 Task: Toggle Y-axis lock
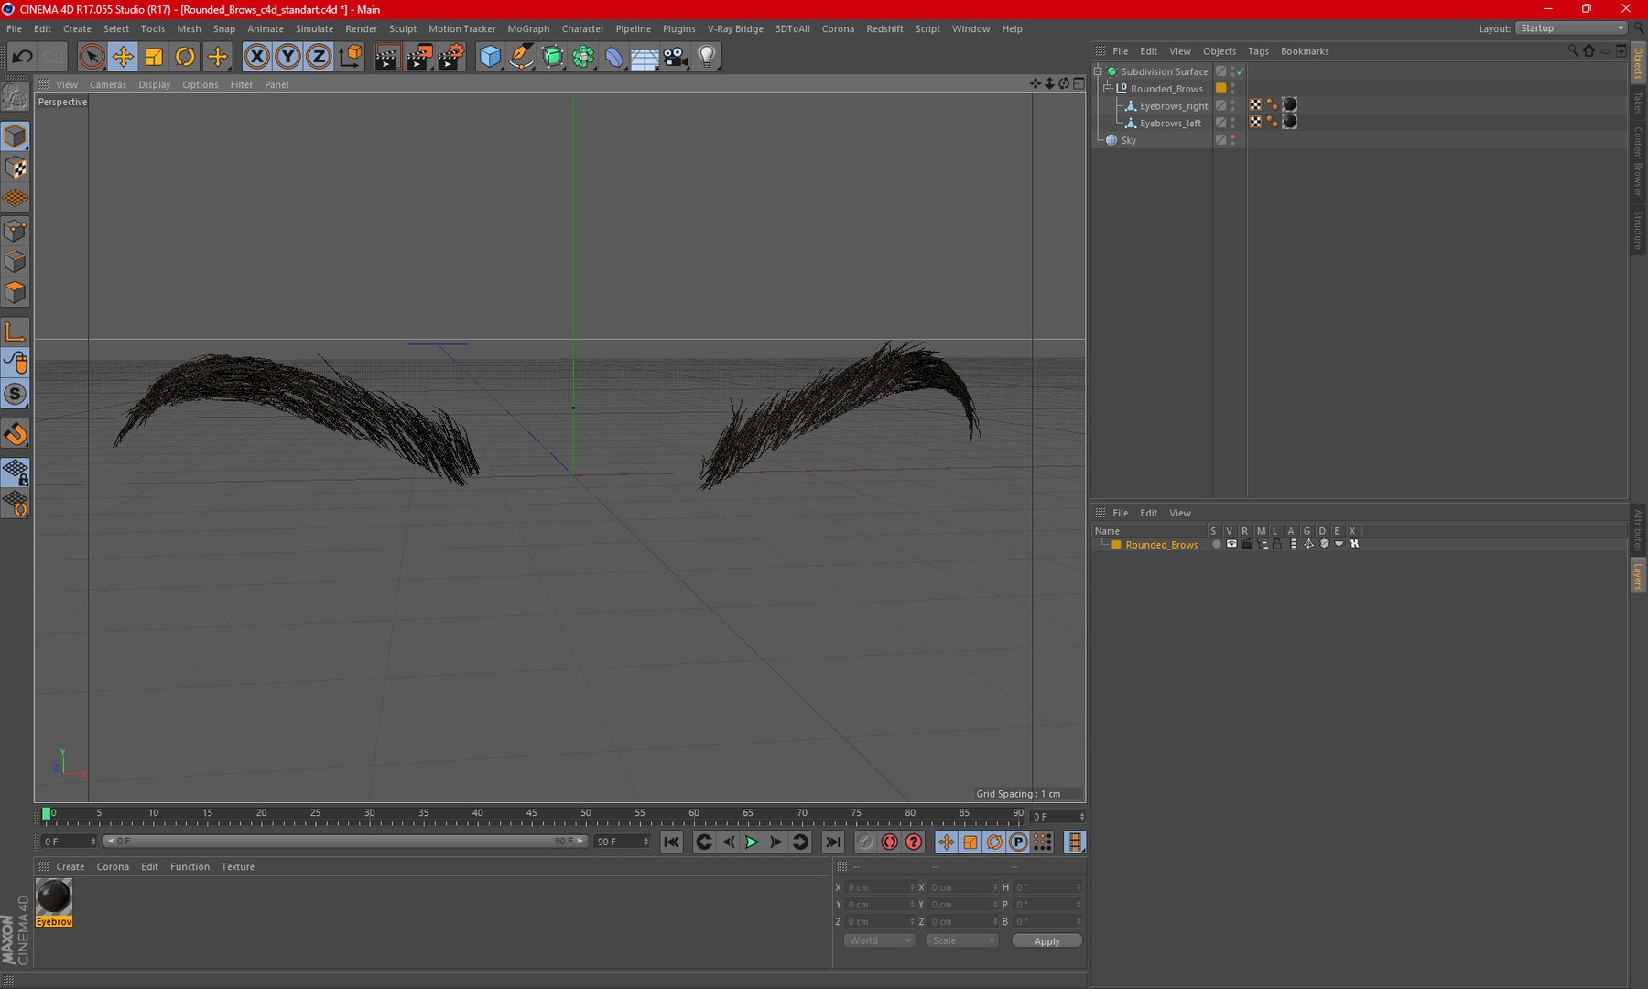point(287,57)
